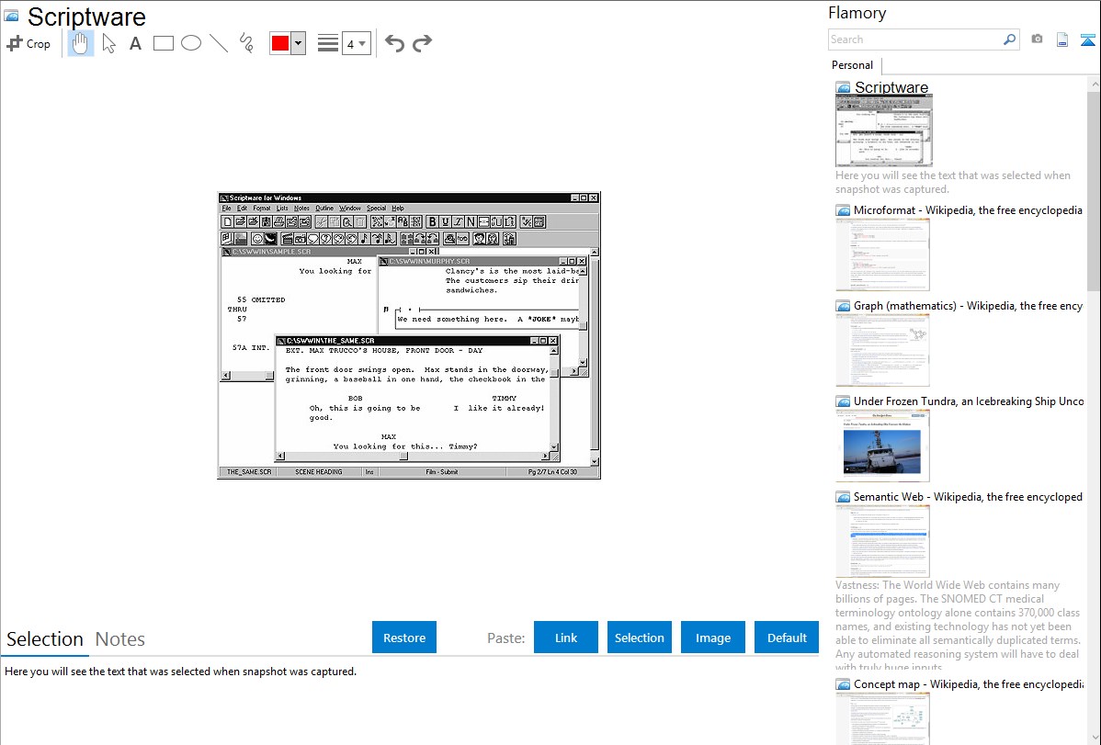This screenshot has height=745, width=1101.
Task: Click the blue collapse panel icon
Action: click(1087, 40)
